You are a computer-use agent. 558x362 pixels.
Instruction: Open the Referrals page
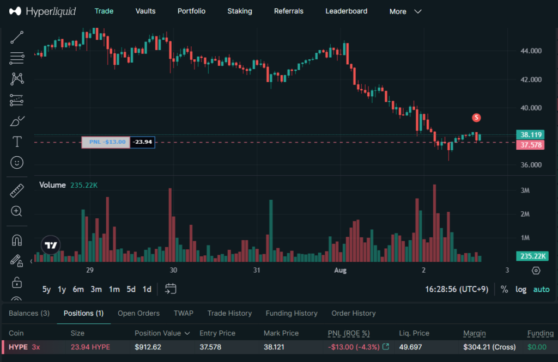click(x=289, y=11)
